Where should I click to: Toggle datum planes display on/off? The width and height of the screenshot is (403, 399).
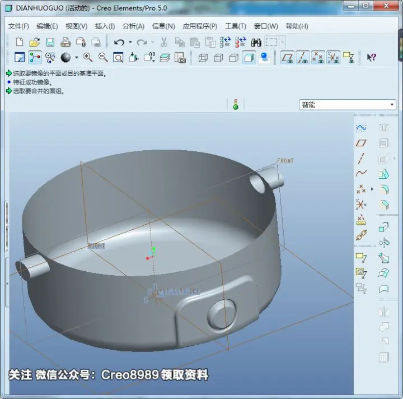point(287,57)
